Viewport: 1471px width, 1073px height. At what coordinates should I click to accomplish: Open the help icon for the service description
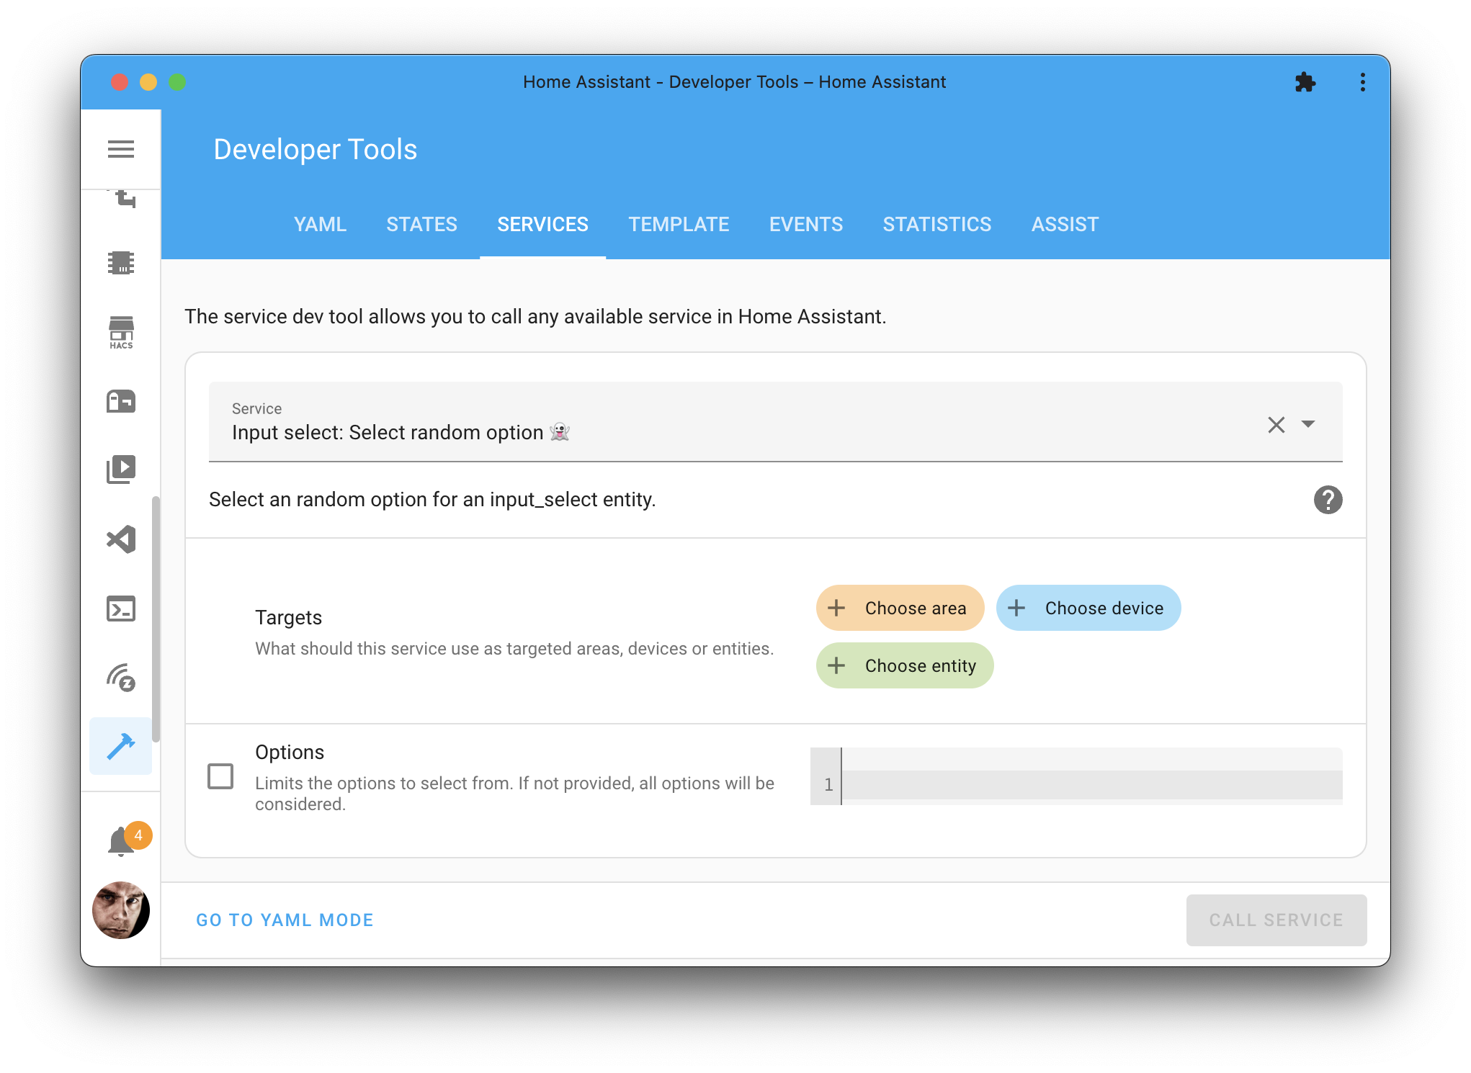pyautogui.click(x=1328, y=500)
